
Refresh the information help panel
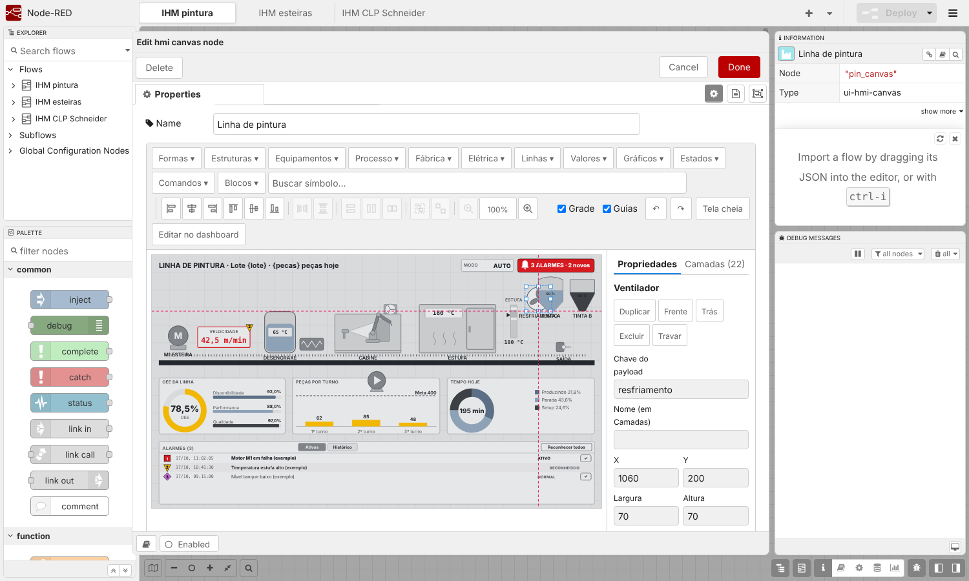[x=940, y=139]
